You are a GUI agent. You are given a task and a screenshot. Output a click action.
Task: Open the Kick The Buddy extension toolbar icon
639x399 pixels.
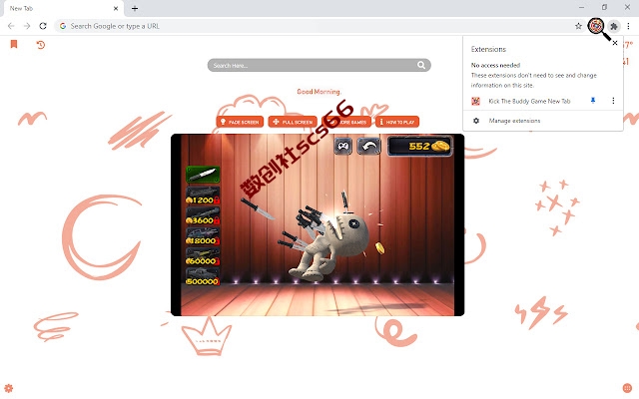(596, 26)
